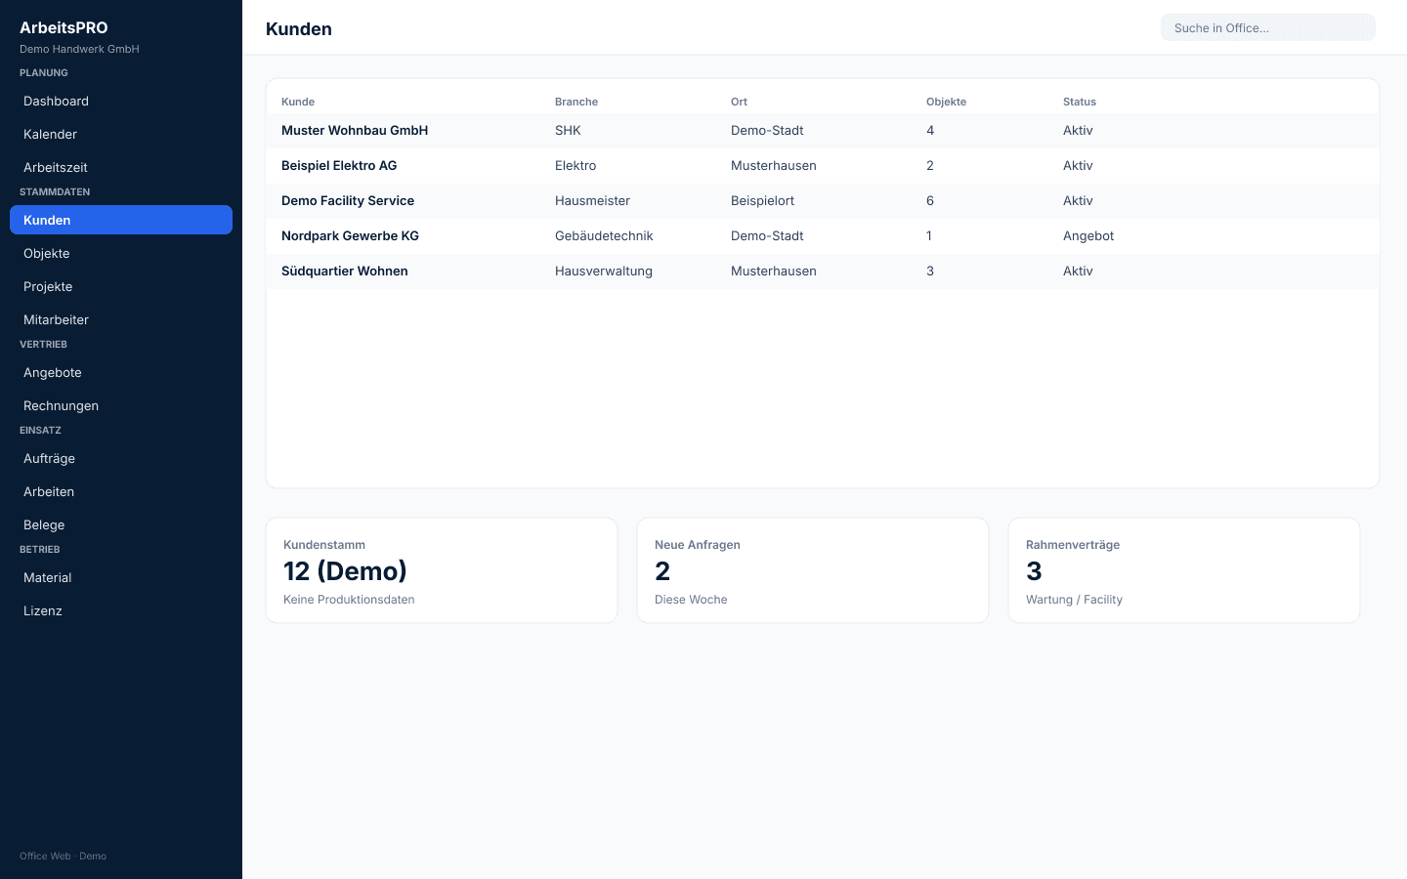This screenshot has height=879, width=1407.
Task: Open Aufträge in the sidebar
Action: tap(121, 458)
